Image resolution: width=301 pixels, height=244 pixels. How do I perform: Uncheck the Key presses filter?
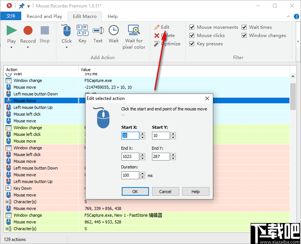pyautogui.click(x=192, y=43)
